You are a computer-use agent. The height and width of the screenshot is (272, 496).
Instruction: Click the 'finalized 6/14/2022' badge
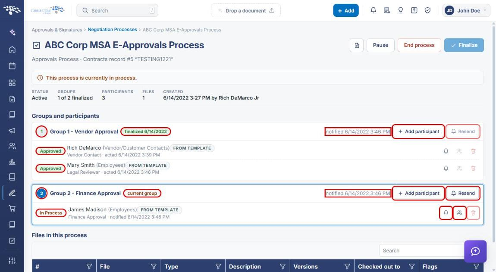point(145,131)
